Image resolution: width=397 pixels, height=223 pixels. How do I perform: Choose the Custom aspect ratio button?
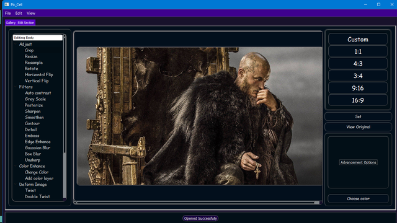(358, 40)
